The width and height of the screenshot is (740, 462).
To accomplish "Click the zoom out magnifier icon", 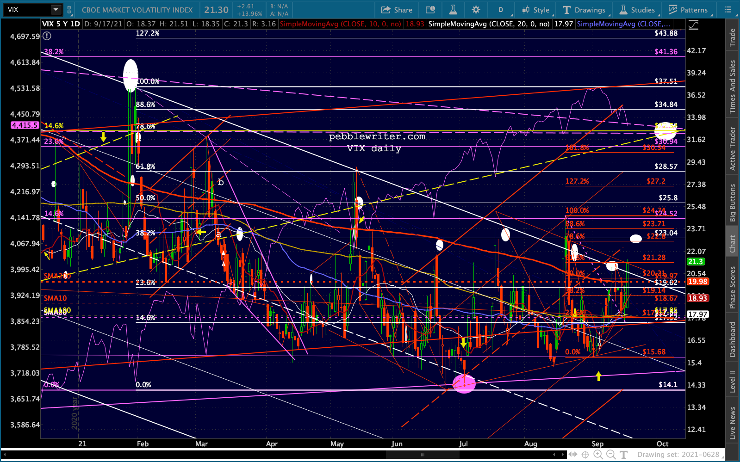I will (x=610, y=455).
